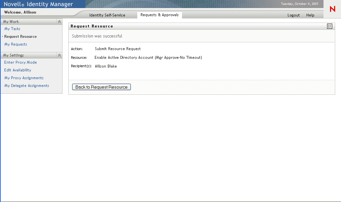This screenshot has width=341, height=202.
Task: Go to My Requests
Action: pos(16,44)
